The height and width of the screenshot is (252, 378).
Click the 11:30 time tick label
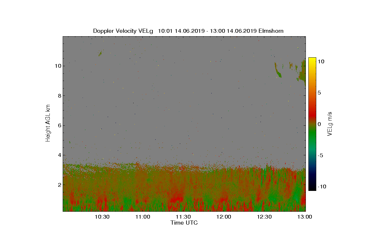click(x=183, y=217)
